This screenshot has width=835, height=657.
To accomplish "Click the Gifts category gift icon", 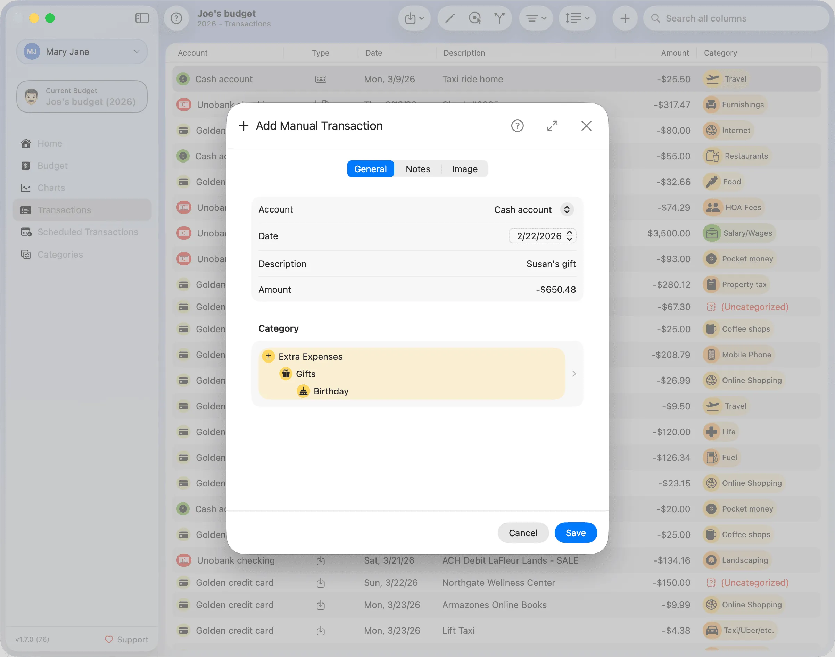I will 286,374.
